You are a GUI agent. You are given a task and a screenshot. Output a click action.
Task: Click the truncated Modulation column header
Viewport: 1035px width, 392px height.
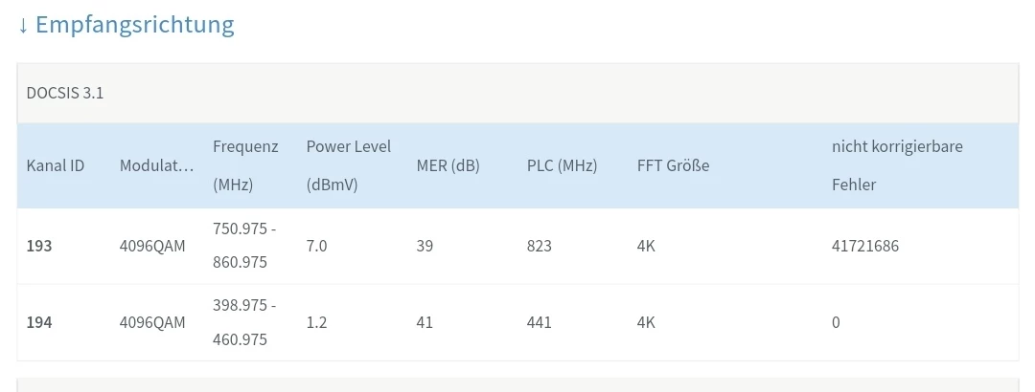(156, 165)
